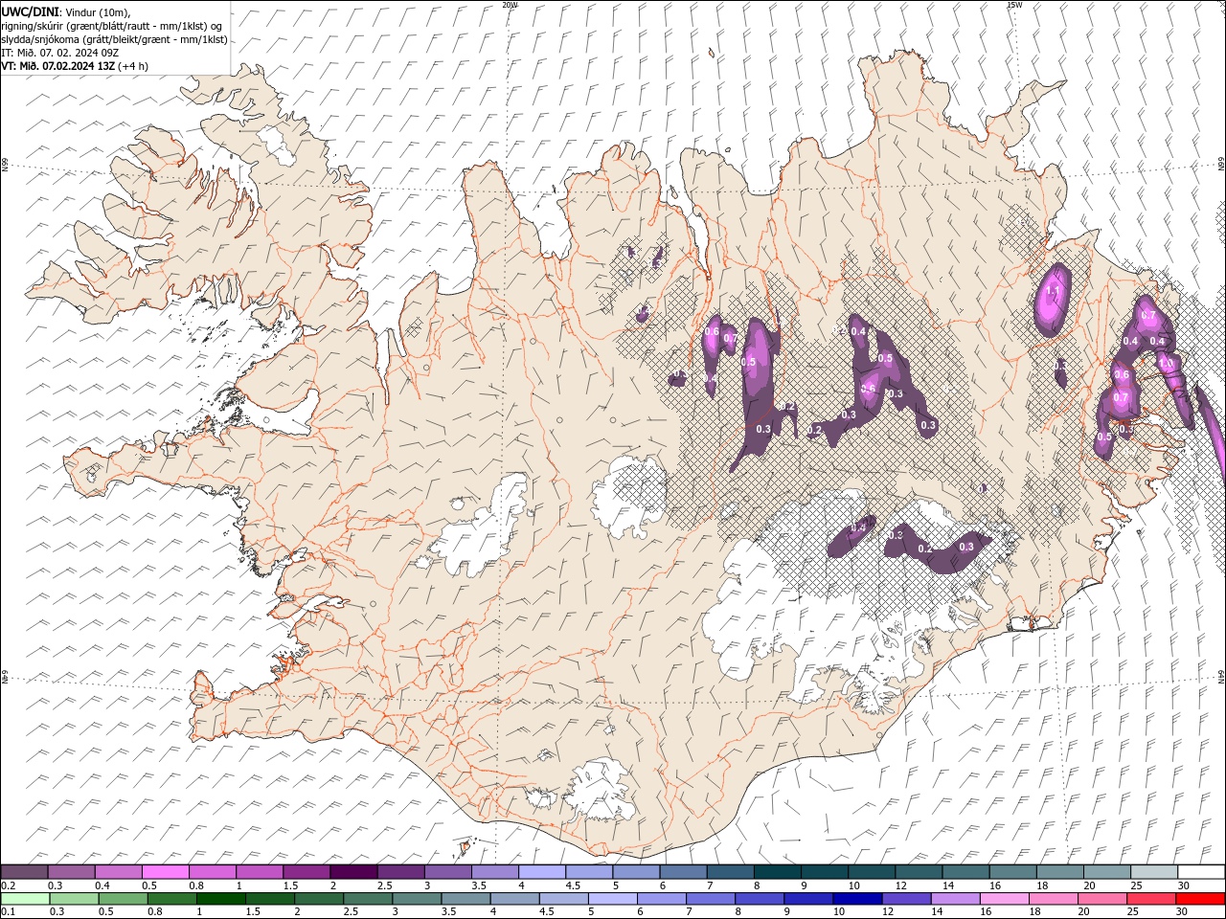1226x919 pixels.
Task: Click the magenta 1.5 swatch in purple legend row
Action: click(x=306, y=872)
